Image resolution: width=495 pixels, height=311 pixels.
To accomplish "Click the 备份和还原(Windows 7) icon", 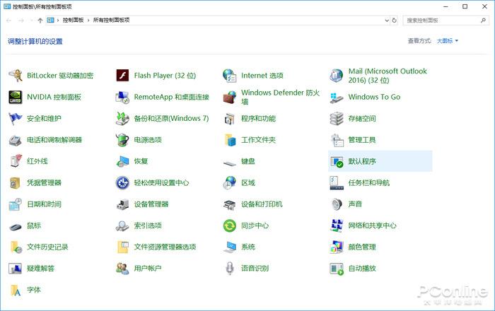I will [x=122, y=119].
